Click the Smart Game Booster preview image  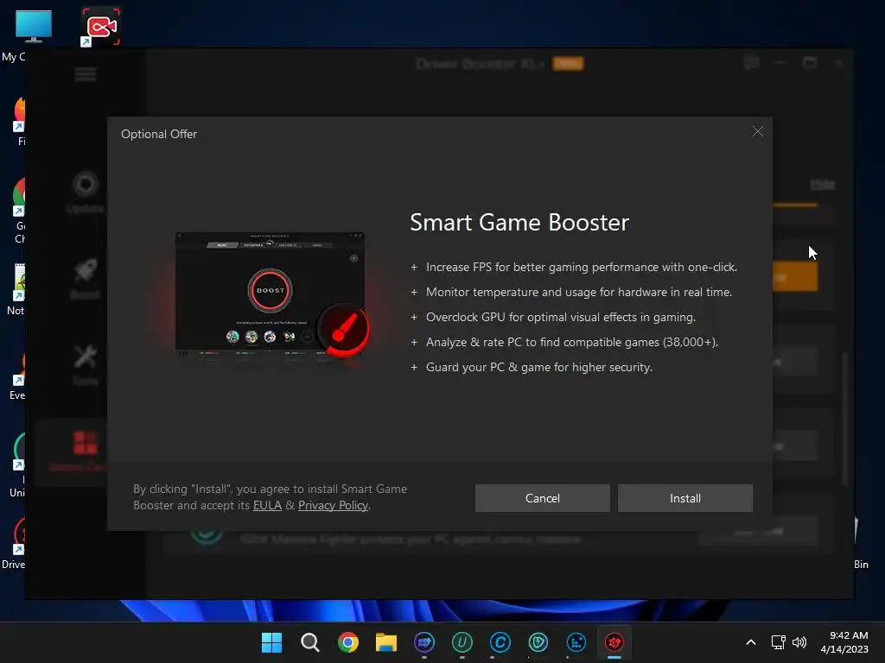pyautogui.click(x=272, y=295)
